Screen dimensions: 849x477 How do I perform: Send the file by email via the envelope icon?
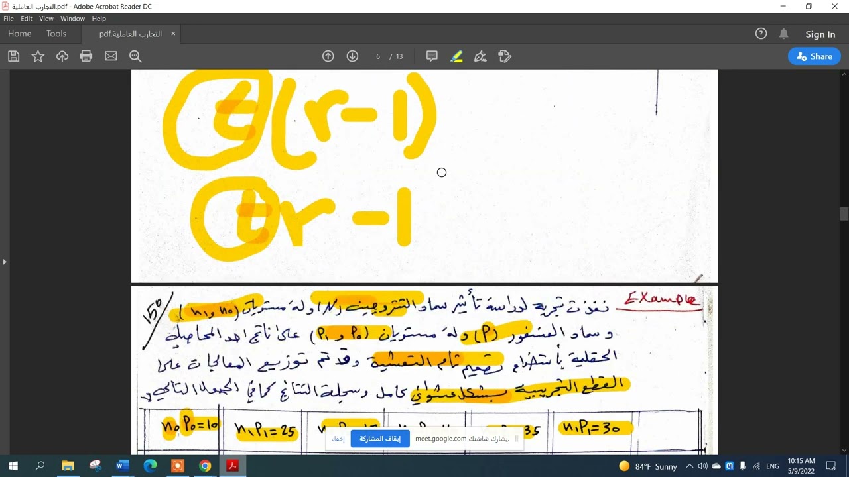pos(111,56)
